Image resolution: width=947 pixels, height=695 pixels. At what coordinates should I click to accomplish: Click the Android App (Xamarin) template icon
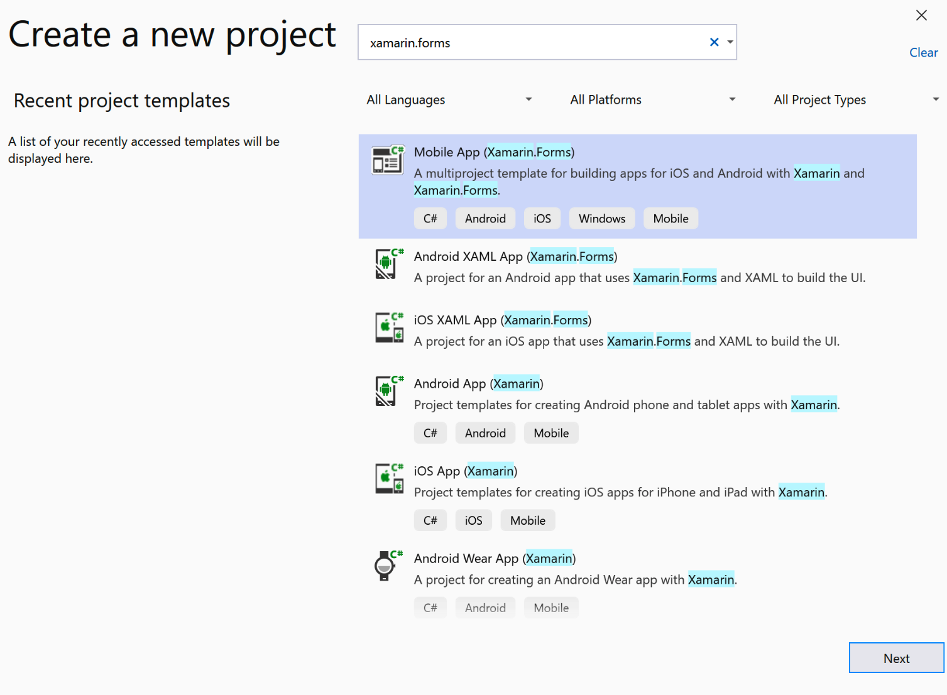[388, 391]
